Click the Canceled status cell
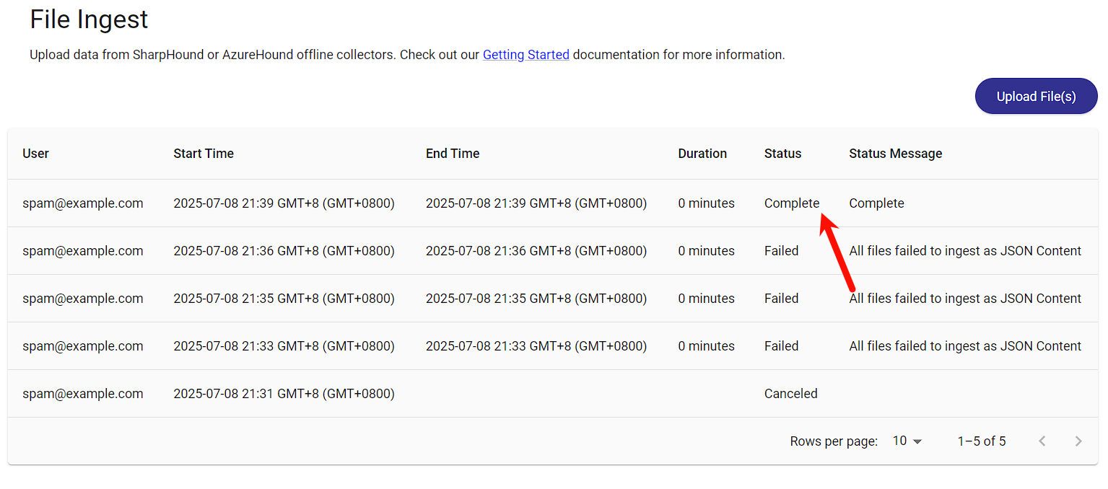 pyautogui.click(x=790, y=394)
